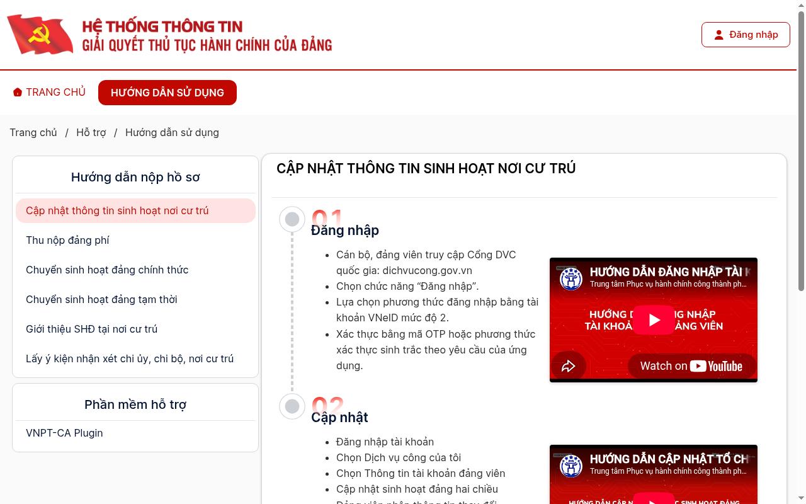Click the home icon beside TRANG CHỦ
Image resolution: width=806 pixels, height=504 pixels.
18,92
